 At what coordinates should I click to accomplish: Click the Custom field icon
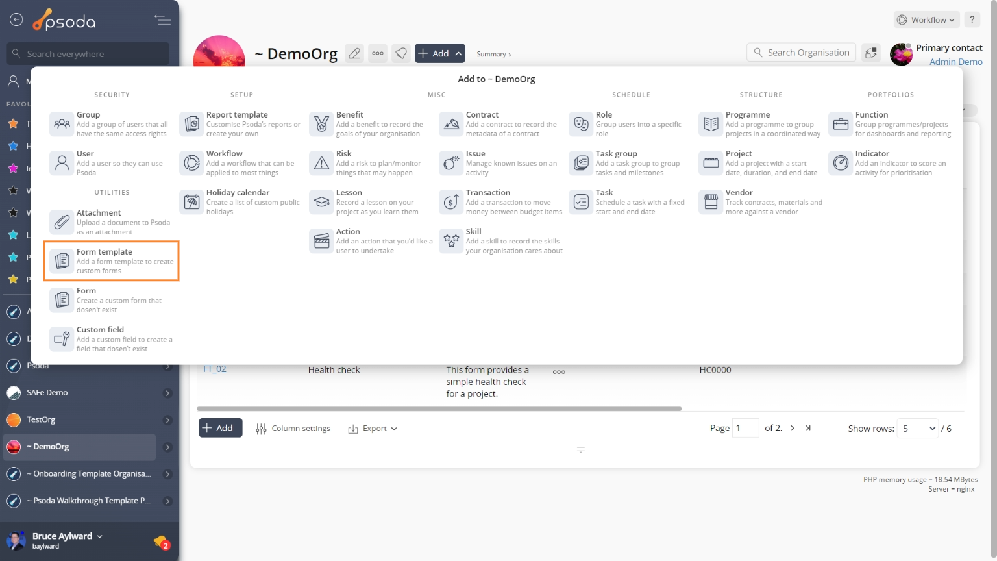(x=62, y=339)
